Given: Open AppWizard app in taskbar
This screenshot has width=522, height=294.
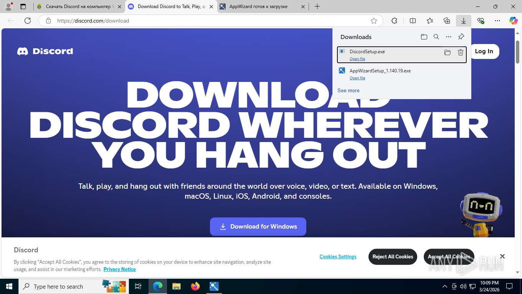Looking at the screenshot, I should click(214, 286).
